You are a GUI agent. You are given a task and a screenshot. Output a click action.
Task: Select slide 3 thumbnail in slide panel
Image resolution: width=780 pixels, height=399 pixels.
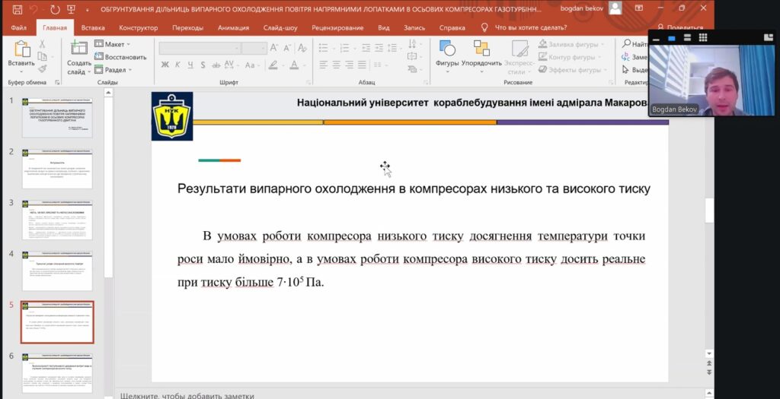click(x=57, y=219)
